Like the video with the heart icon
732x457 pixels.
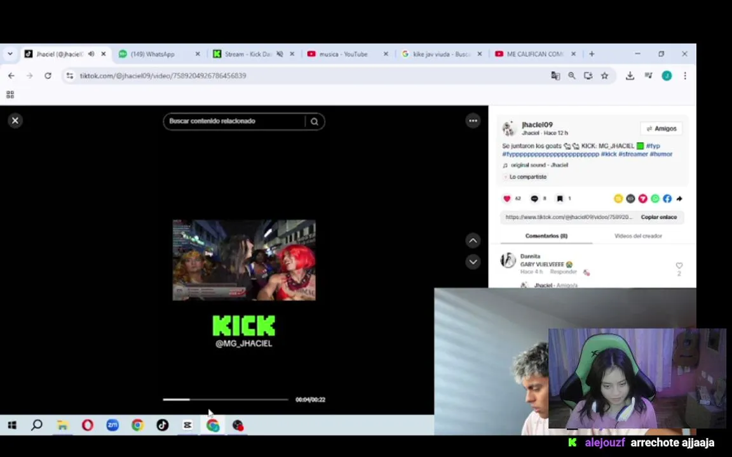pos(507,199)
